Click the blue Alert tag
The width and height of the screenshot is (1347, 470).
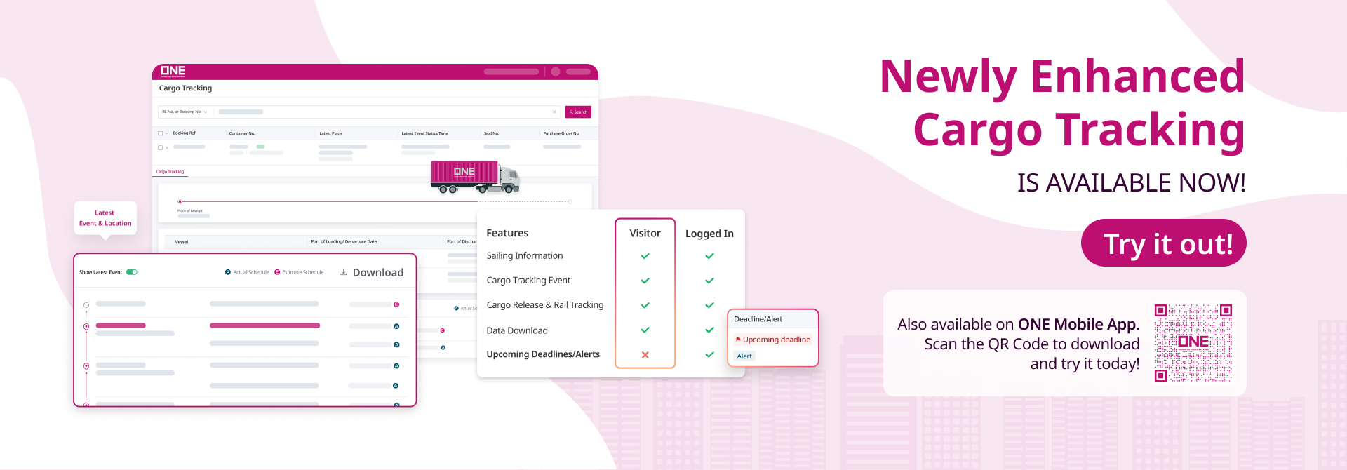coord(744,356)
